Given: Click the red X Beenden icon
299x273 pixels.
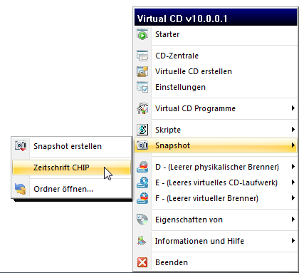Looking at the screenshot, I should [x=142, y=262].
